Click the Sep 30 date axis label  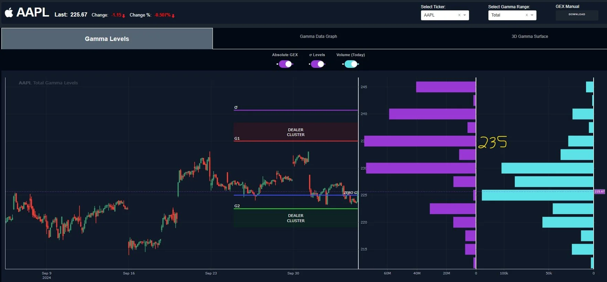pyautogui.click(x=293, y=273)
